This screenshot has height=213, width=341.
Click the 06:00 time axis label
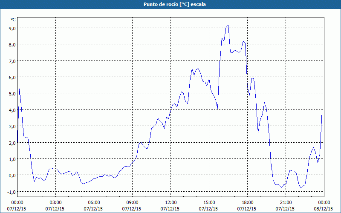94,203
